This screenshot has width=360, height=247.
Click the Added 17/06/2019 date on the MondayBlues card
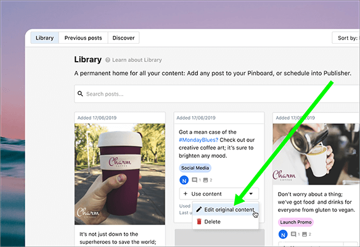[x=196, y=118]
